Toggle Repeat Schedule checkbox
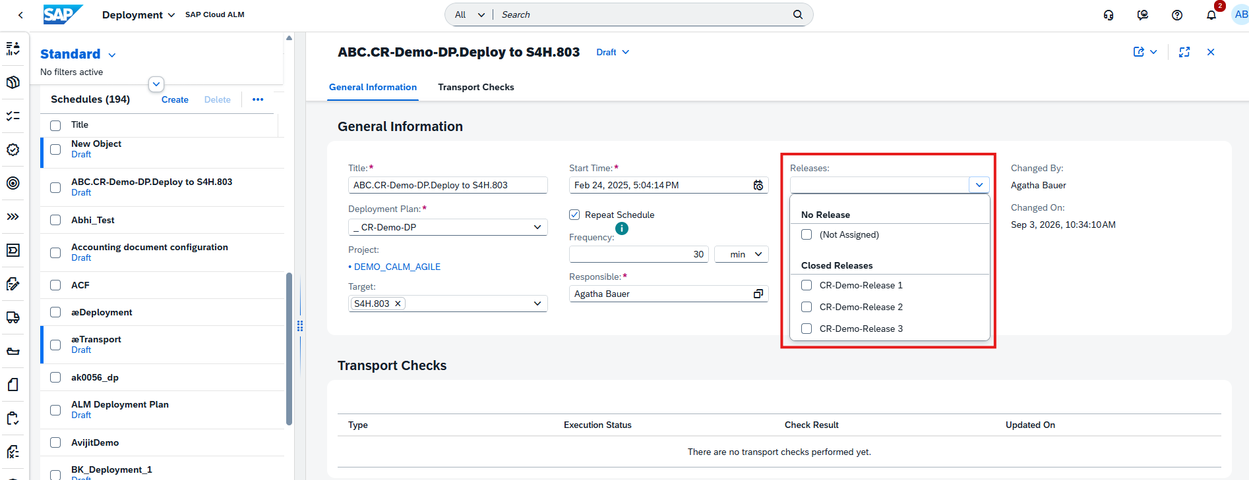 coord(574,215)
